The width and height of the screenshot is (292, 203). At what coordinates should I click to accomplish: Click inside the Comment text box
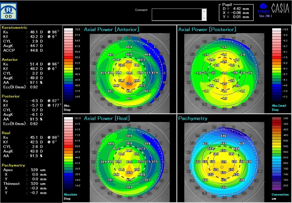pos(177,14)
